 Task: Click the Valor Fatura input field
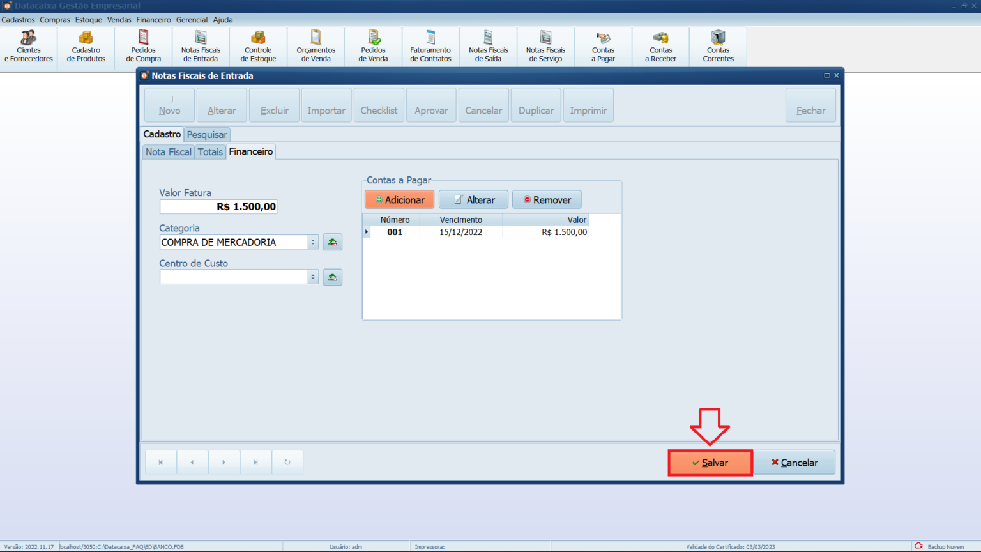coord(218,207)
